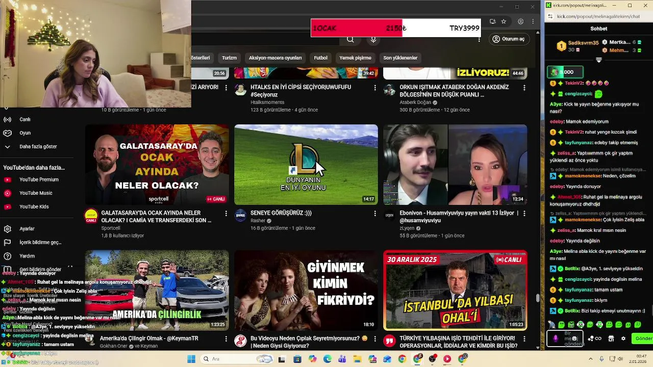Select the Turizm filter chip
The height and width of the screenshot is (367, 653).
(x=229, y=58)
